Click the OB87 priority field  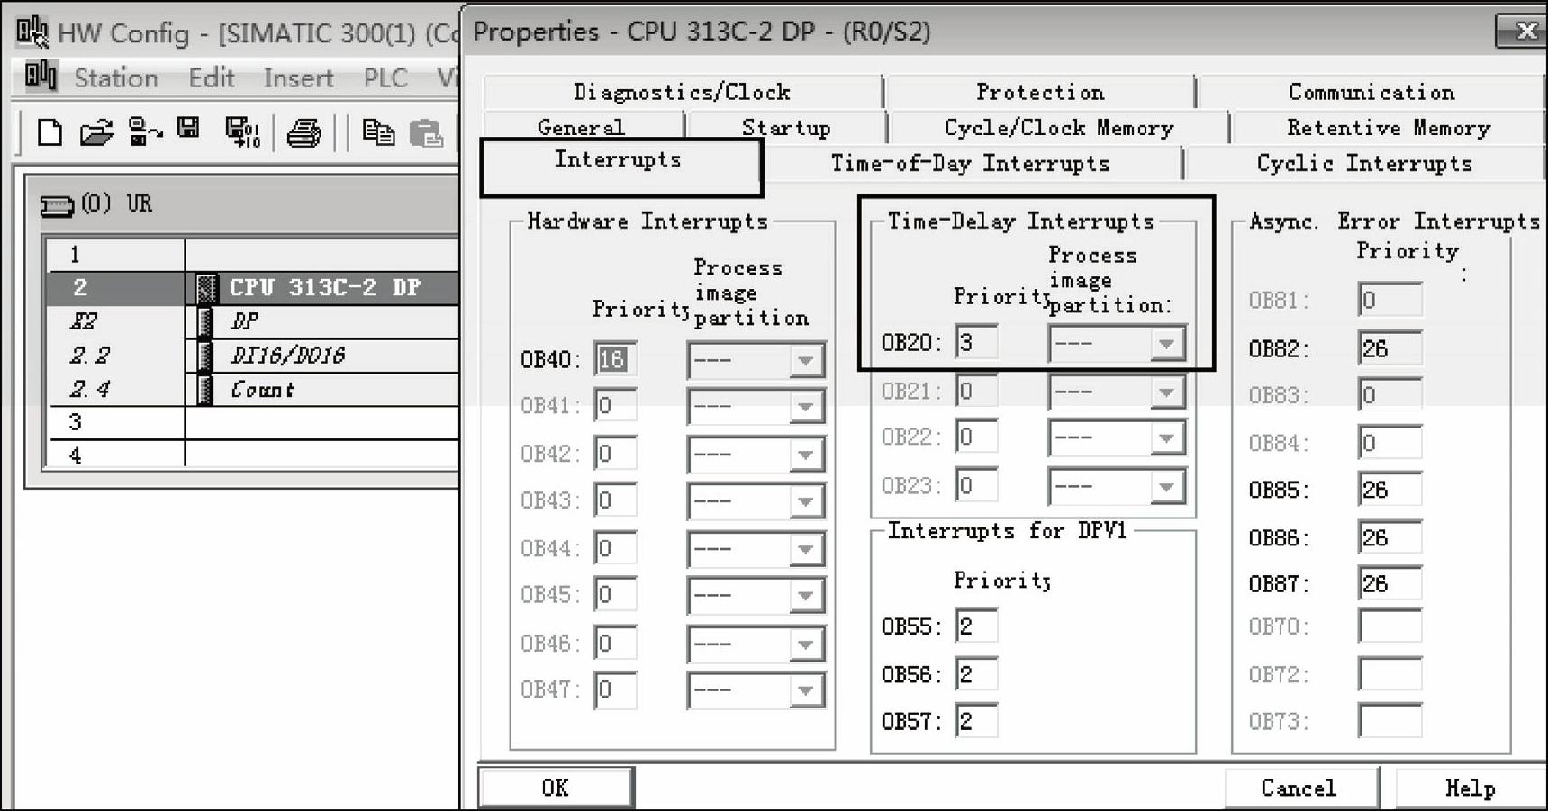1390,584
